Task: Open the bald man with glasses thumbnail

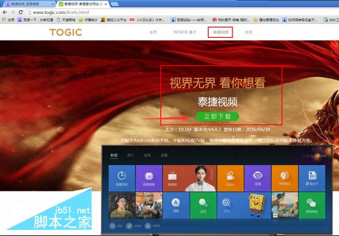Action: click(x=149, y=205)
